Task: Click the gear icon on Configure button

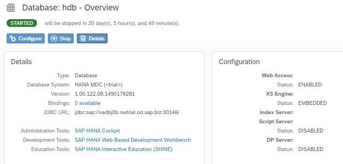Action: [x=13, y=38]
